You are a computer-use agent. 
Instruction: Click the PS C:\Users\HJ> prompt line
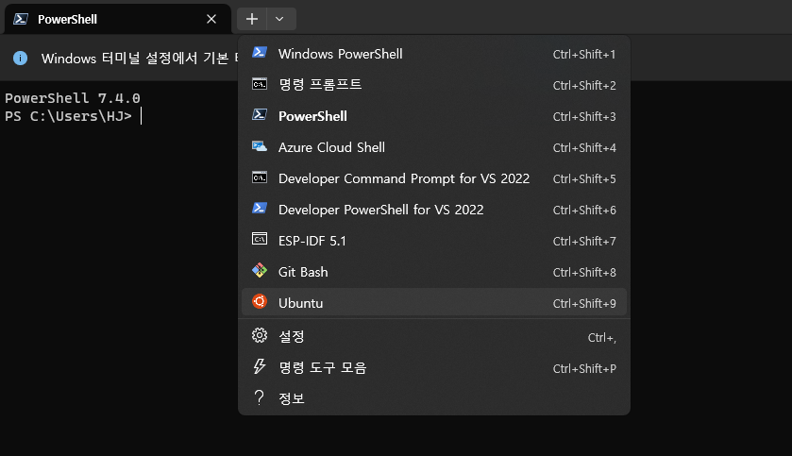tap(68, 116)
